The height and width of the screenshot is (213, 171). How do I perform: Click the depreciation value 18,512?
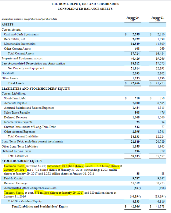[135, 63]
